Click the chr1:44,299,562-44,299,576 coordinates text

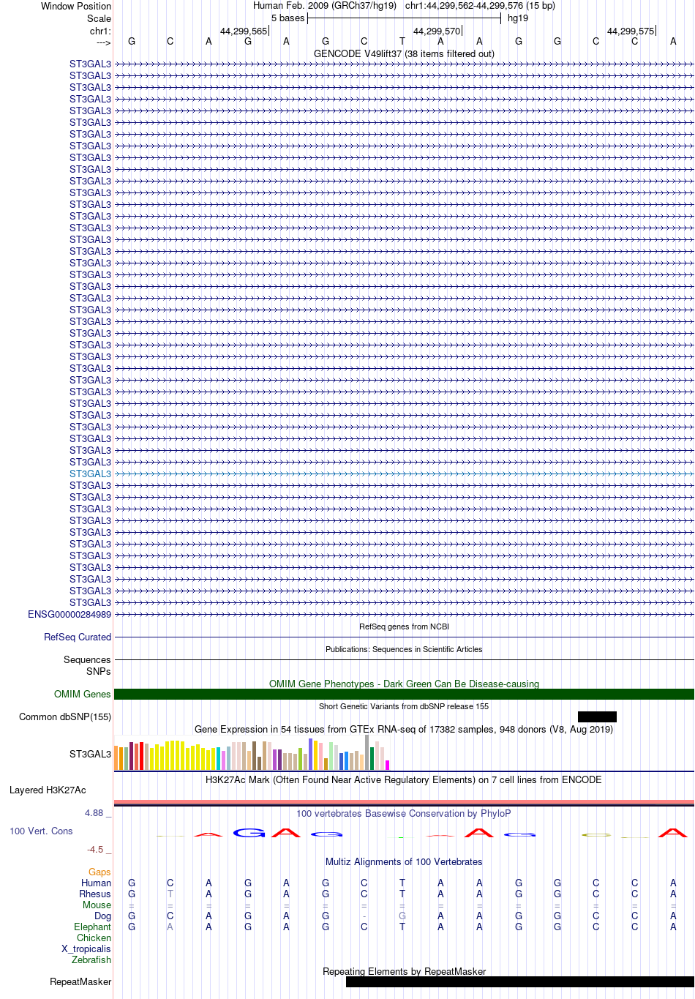480,5
